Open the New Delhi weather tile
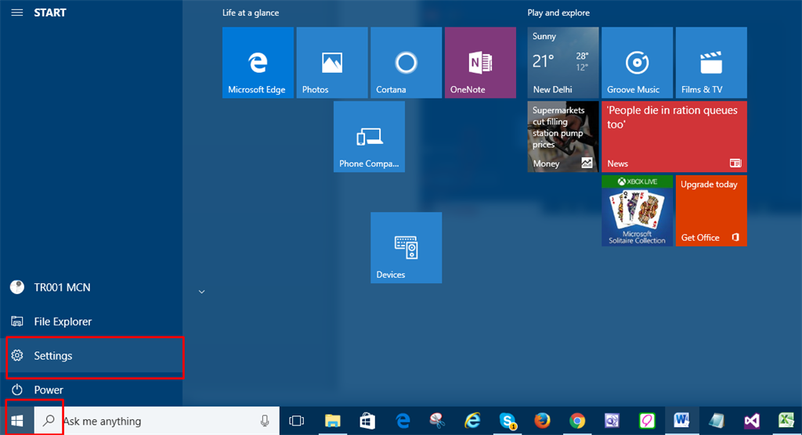The image size is (802, 435). (562, 63)
